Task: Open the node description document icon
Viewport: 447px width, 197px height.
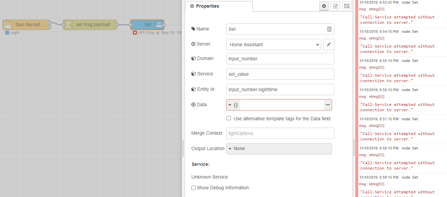Action: (x=335, y=6)
